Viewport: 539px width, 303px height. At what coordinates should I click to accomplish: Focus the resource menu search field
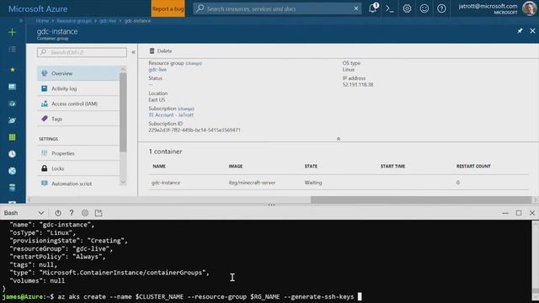point(82,52)
